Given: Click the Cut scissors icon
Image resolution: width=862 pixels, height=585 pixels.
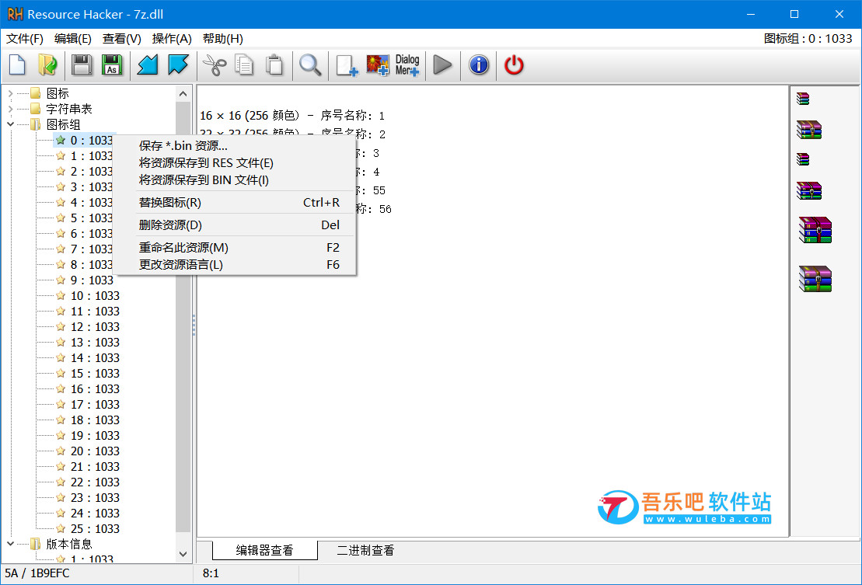Looking at the screenshot, I should (215, 65).
